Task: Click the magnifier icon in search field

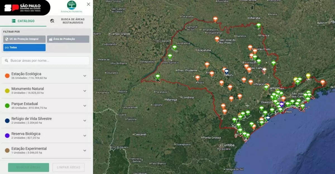Action: tap(6, 61)
